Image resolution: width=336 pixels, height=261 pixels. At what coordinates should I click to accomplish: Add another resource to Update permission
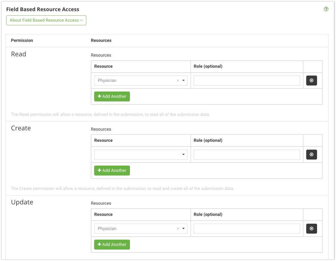[112, 244]
